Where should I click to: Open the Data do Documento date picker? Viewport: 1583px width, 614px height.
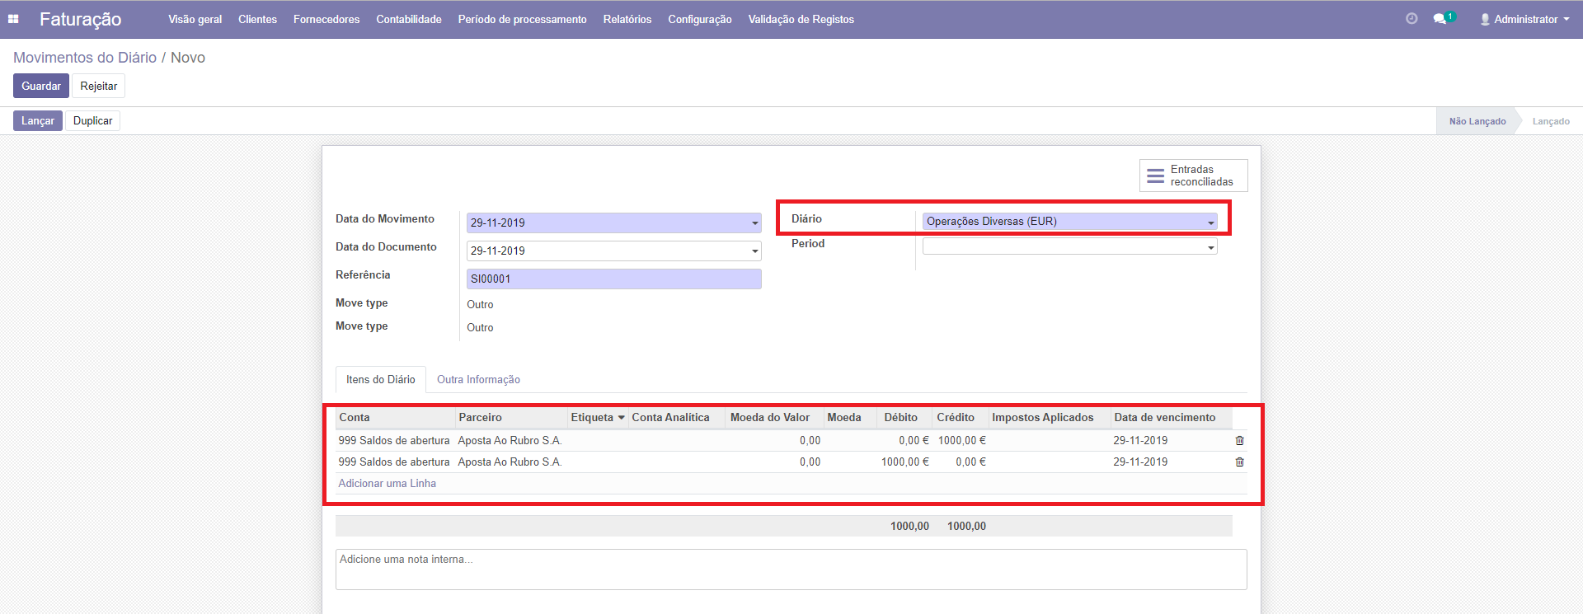754,251
